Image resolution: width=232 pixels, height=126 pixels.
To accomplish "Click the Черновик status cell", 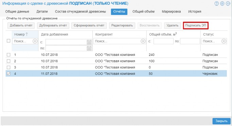I will (x=210, y=73).
